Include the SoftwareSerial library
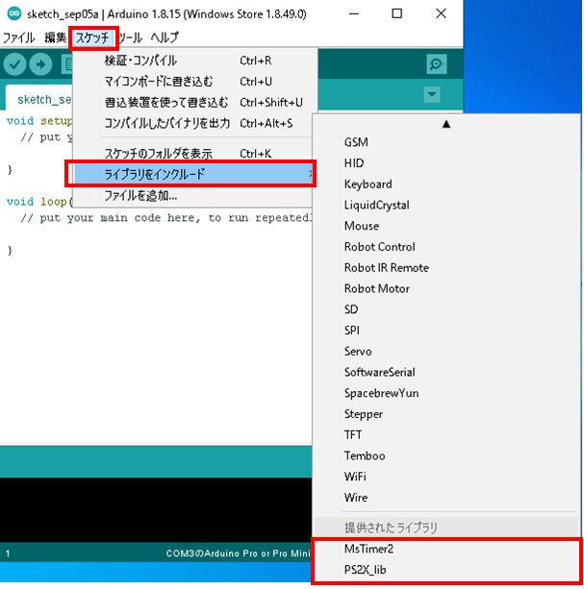584x589 pixels. 446,372
